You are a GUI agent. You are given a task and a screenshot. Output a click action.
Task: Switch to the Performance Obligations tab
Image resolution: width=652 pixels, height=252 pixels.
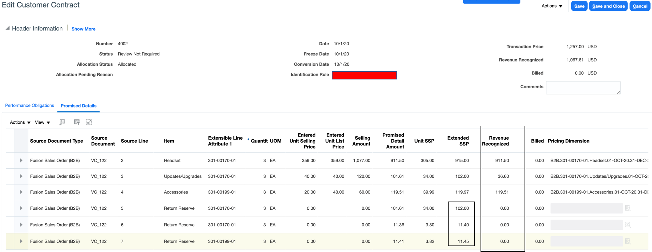tap(30, 105)
